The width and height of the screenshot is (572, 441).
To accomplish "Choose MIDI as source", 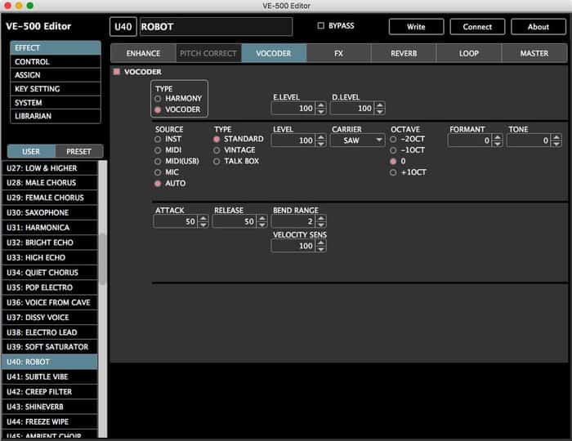I will 158,150.
